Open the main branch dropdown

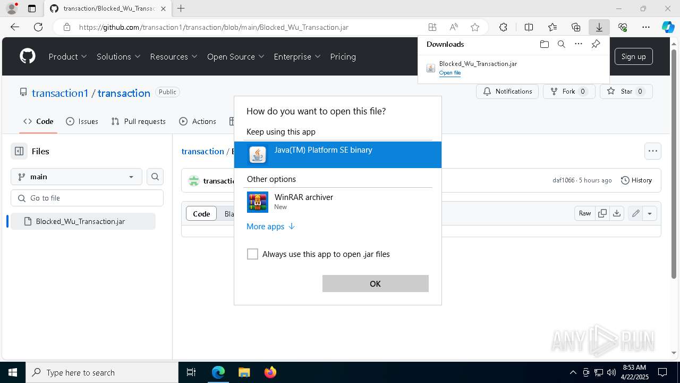coord(76,177)
